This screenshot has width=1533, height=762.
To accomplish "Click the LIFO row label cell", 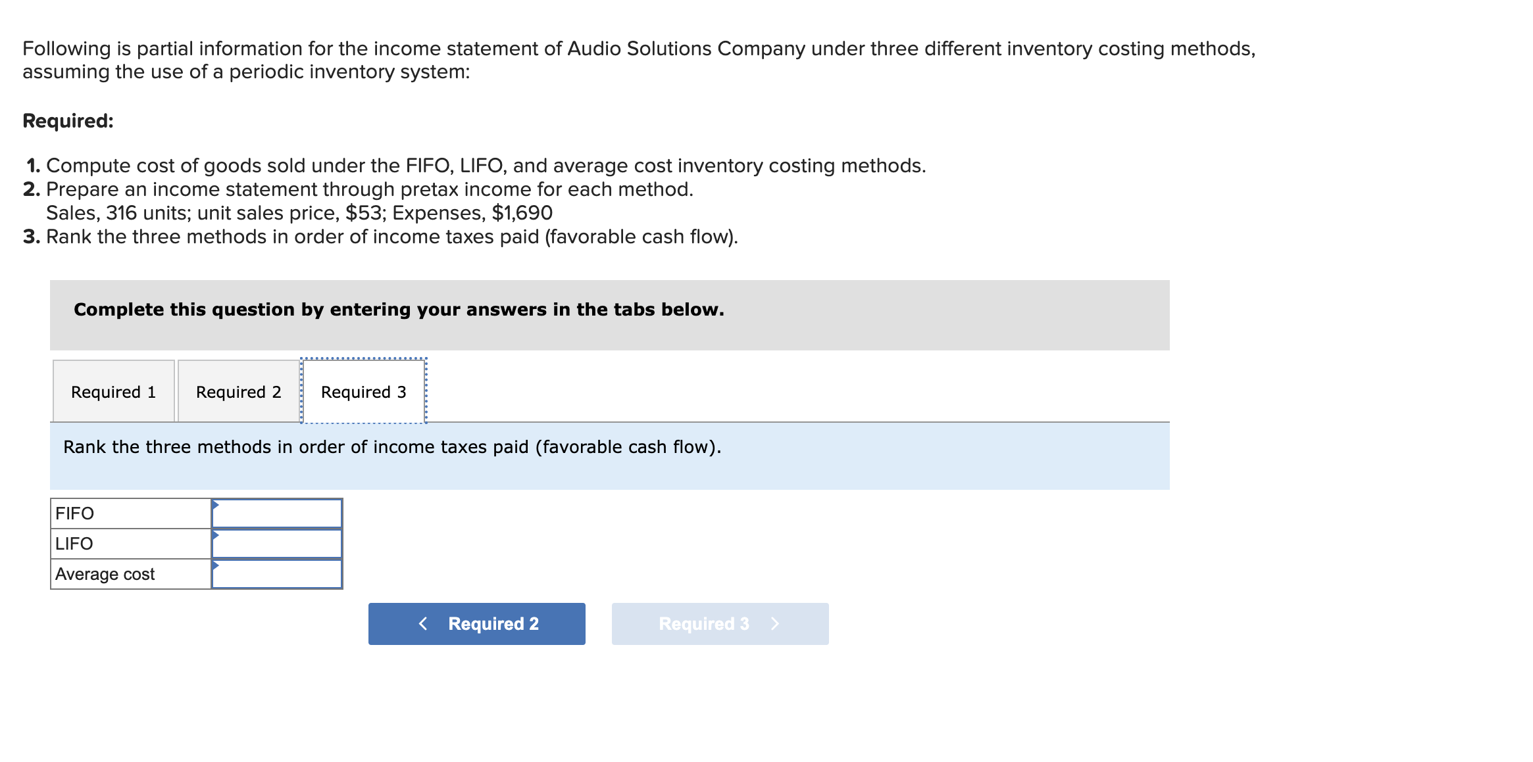I will pos(130,544).
